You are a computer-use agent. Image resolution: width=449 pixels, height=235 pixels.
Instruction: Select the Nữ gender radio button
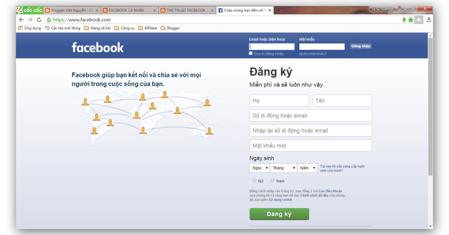(254, 180)
